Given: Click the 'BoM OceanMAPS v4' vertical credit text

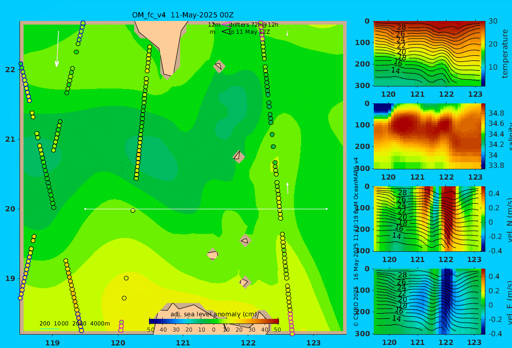Looking at the screenshot, I should point(356,185).
